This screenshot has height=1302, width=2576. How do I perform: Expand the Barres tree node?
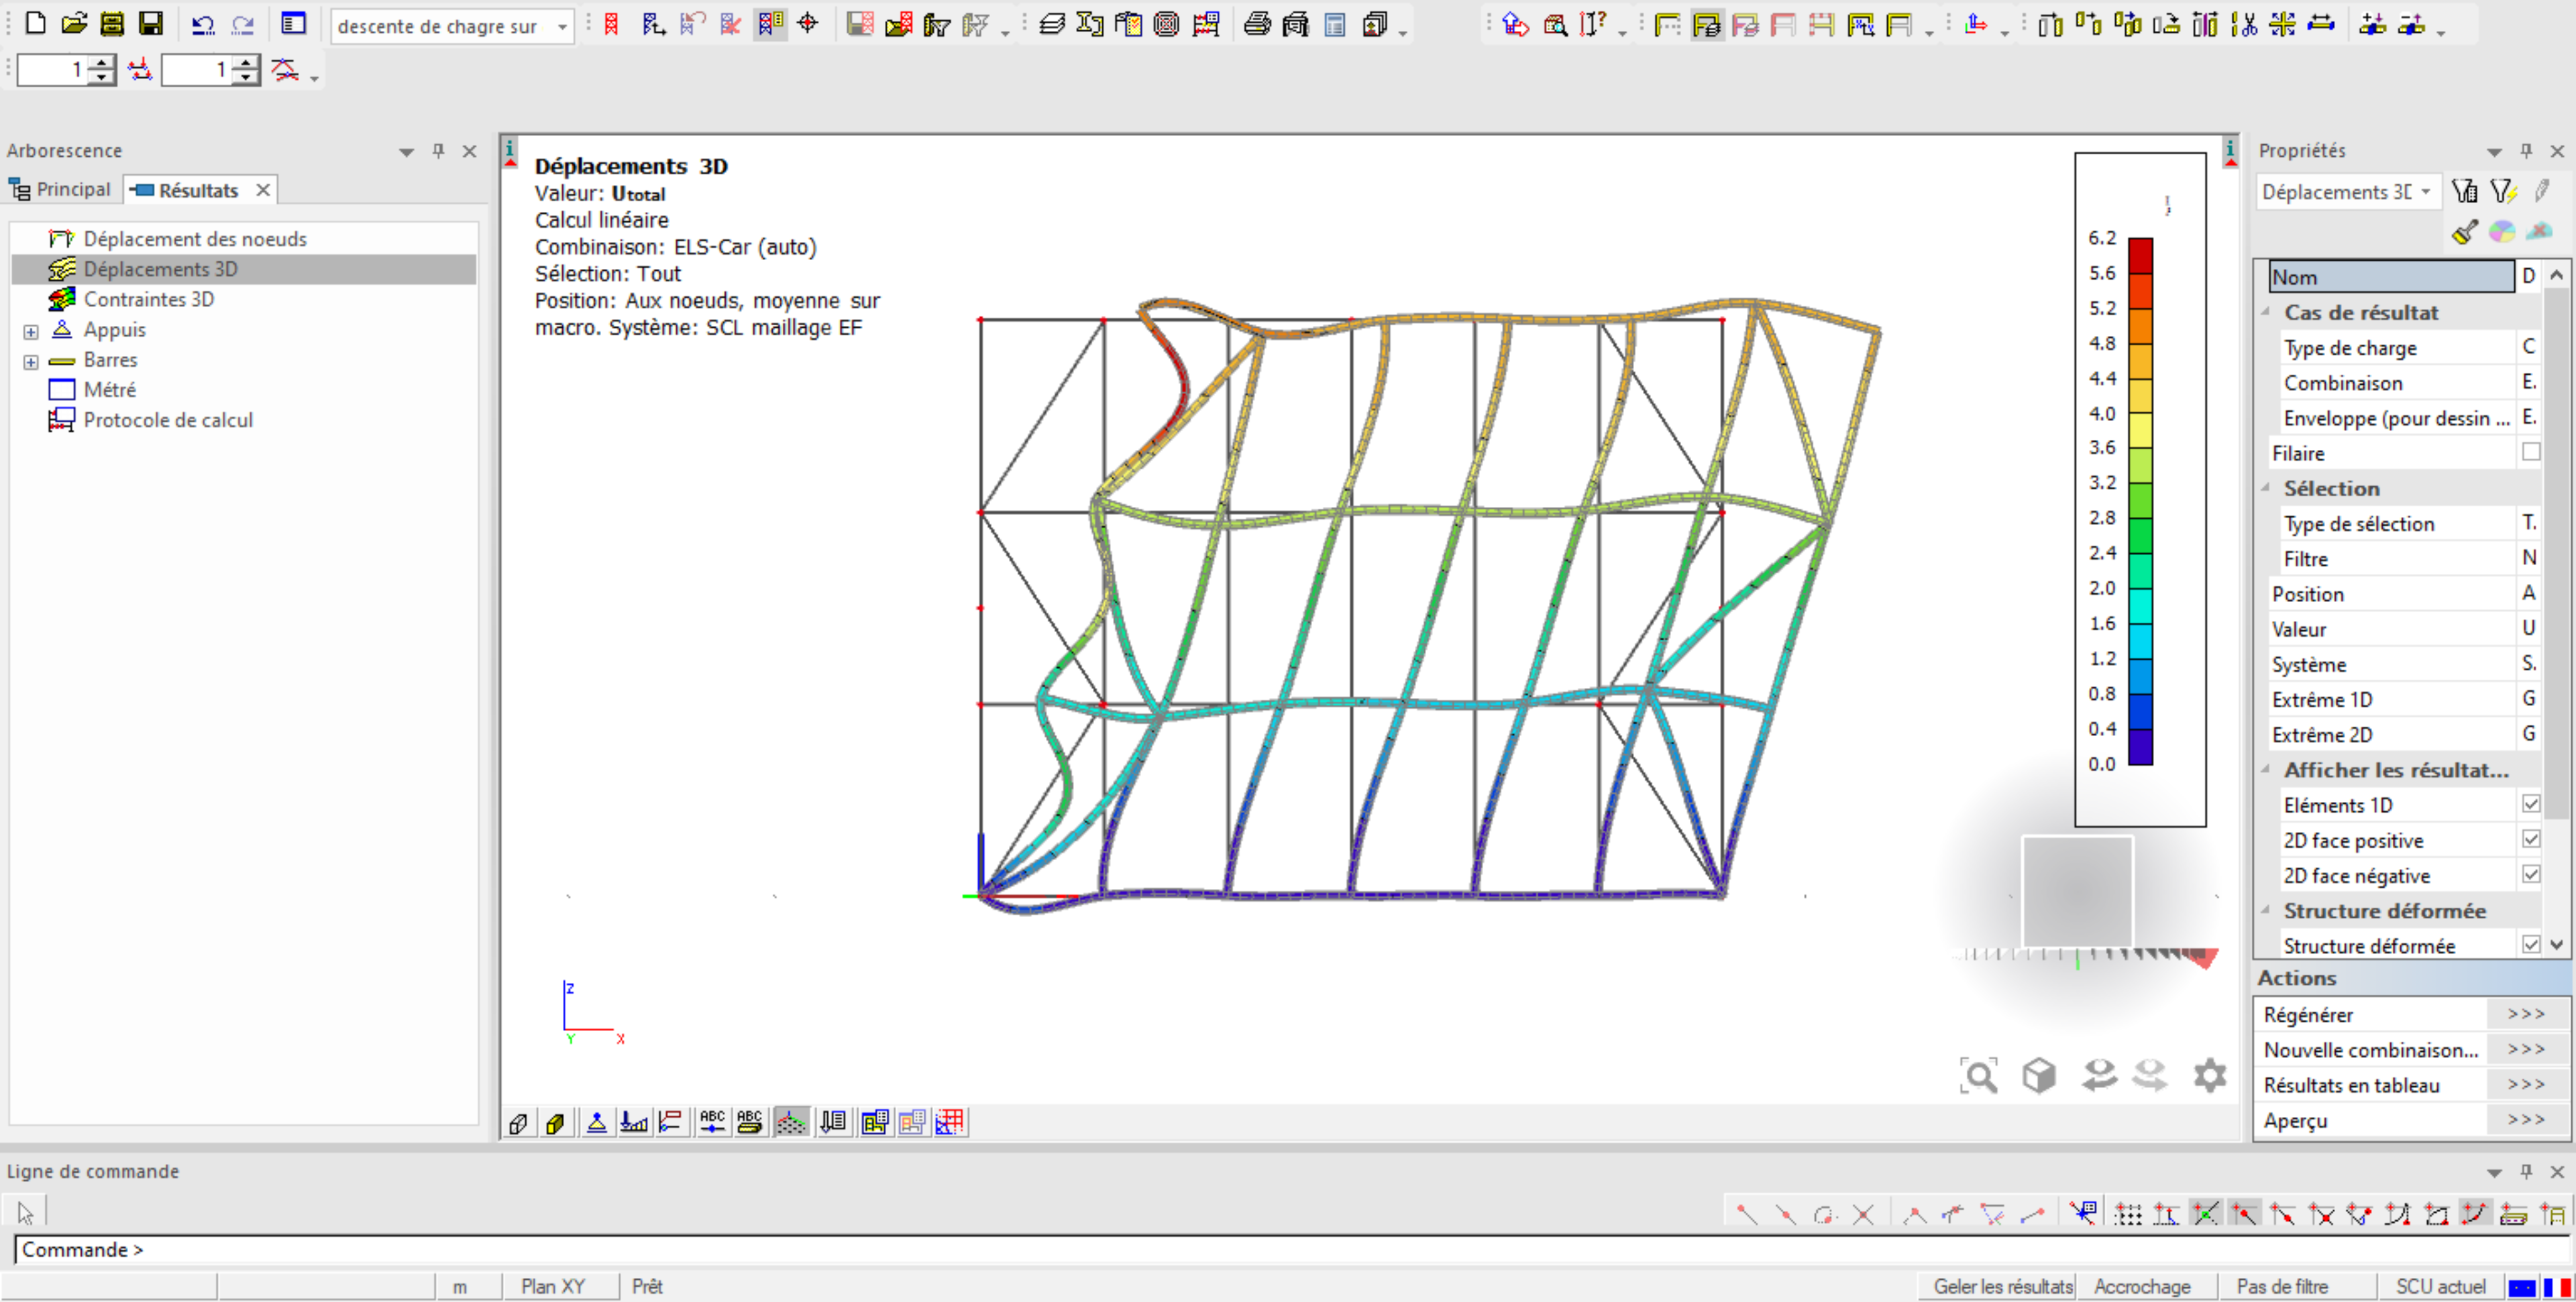coord(31,361)
